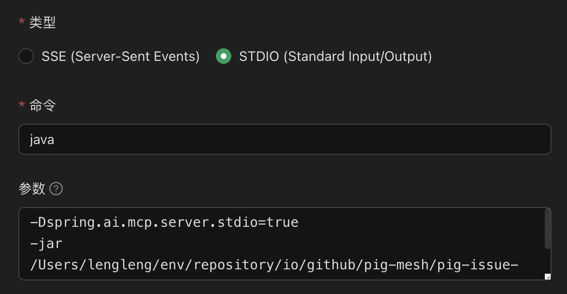This screenshot has width=567, height=294.
Task: Click the 参数 field label
Action: pos(32,189)
